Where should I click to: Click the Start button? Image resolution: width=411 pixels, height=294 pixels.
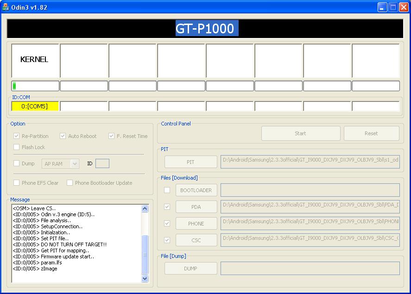301,133
